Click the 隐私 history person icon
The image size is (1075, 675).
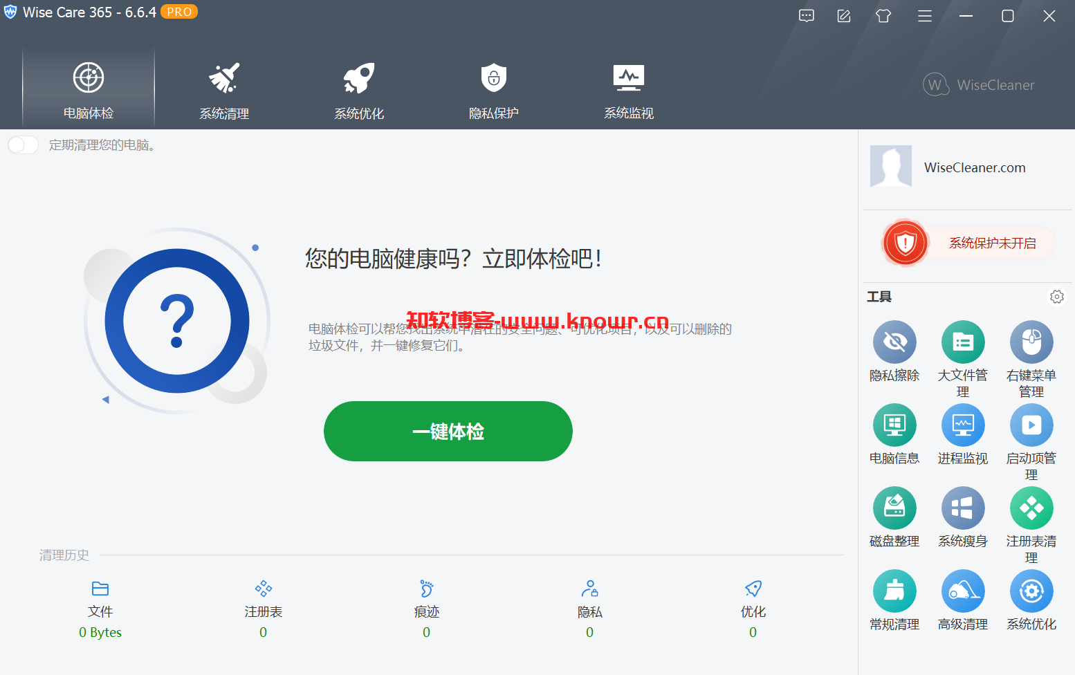pos(590,589)
